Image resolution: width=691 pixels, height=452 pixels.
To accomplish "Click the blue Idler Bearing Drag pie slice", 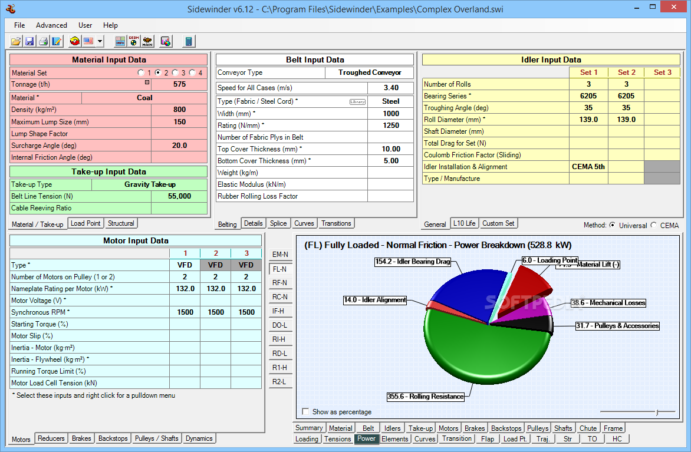I will (467, 293).
